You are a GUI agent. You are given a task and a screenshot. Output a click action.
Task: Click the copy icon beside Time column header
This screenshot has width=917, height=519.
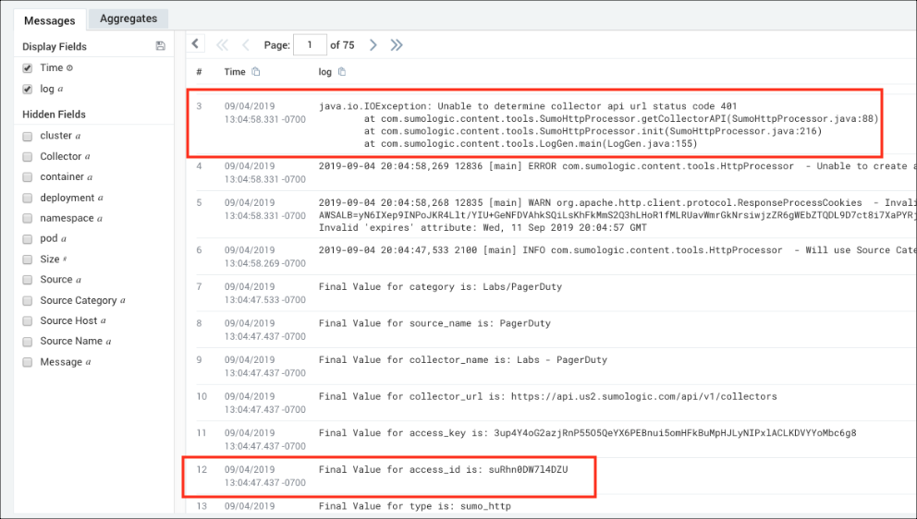coord(256,72)
